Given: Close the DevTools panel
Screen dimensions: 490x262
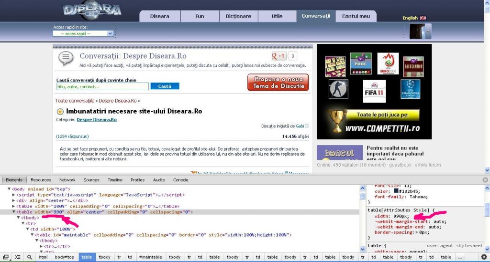Looking at the screenshot, I should click(485, 180).
